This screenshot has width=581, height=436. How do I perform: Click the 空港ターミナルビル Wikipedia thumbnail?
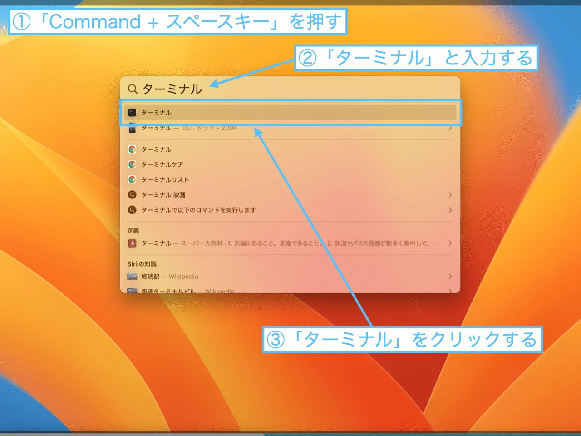pos(132,290)
